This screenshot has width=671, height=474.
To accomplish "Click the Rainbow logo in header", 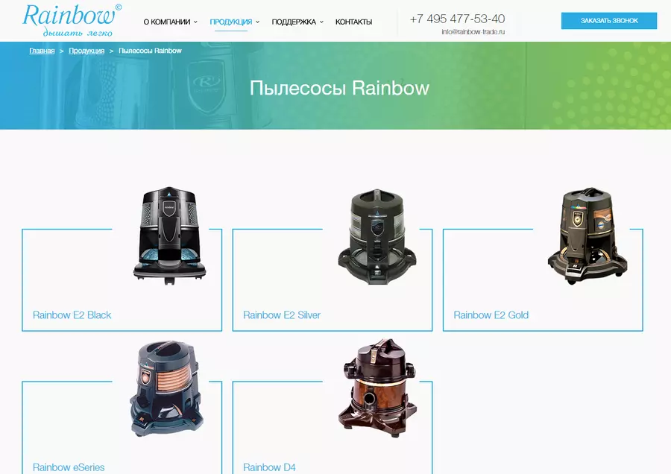I will pyautogui.click(x=72, y=21).
